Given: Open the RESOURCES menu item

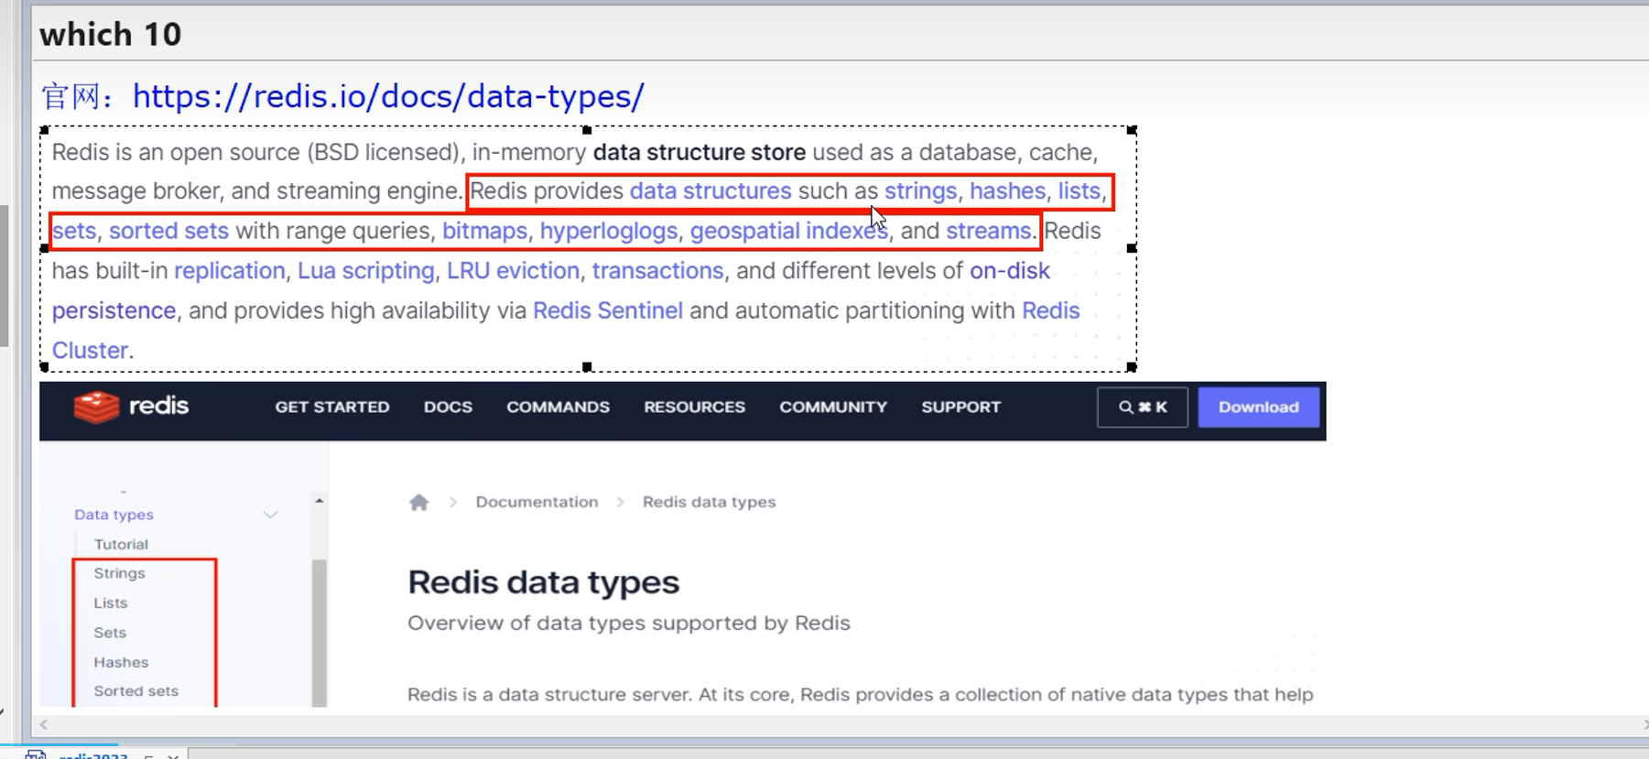Looking at the screenshot, I should (694, 407).
